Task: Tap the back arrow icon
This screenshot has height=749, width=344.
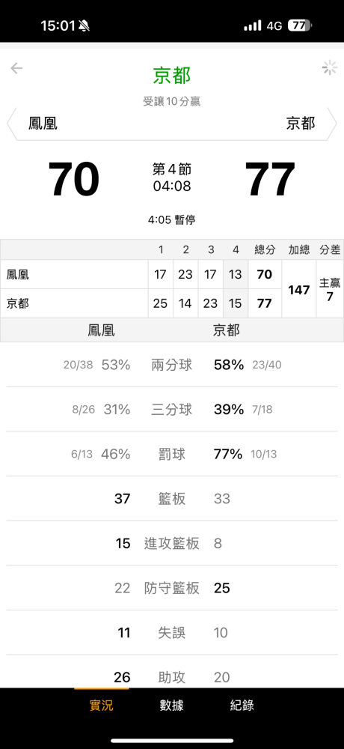Action: (16, 68)
